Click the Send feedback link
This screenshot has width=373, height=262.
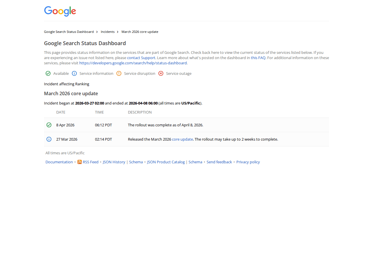tap(219, 162)
